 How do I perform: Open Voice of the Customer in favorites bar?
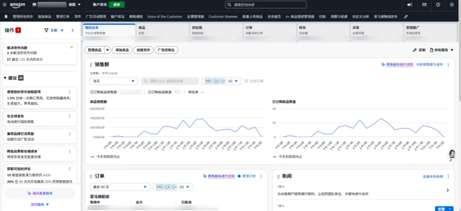coord(165,17)
